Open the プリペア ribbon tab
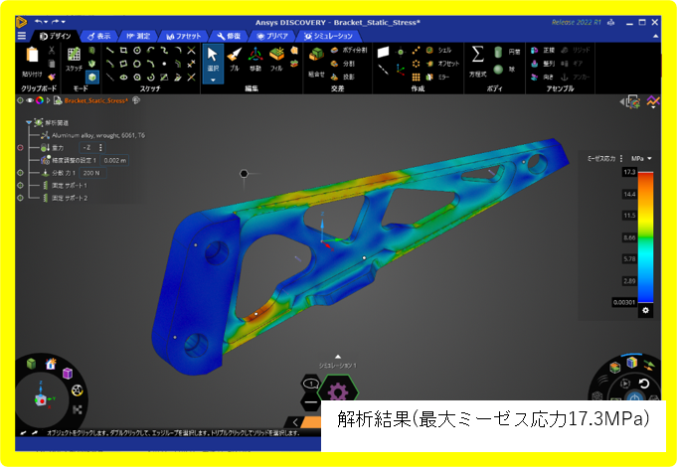677x467 pixels. click(x=272, y=36)
